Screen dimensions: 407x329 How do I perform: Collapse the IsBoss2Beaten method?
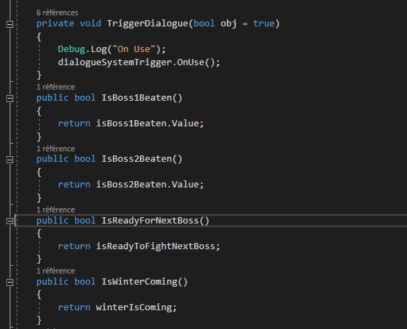click(10, 160)
